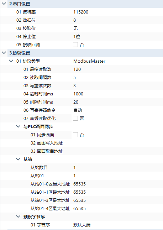
Task: Select the 02 数据位 row label
Action: click(26, 20)
